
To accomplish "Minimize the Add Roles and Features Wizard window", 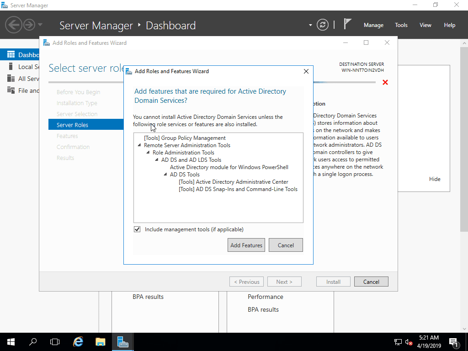I will click(x=346, y=43).
